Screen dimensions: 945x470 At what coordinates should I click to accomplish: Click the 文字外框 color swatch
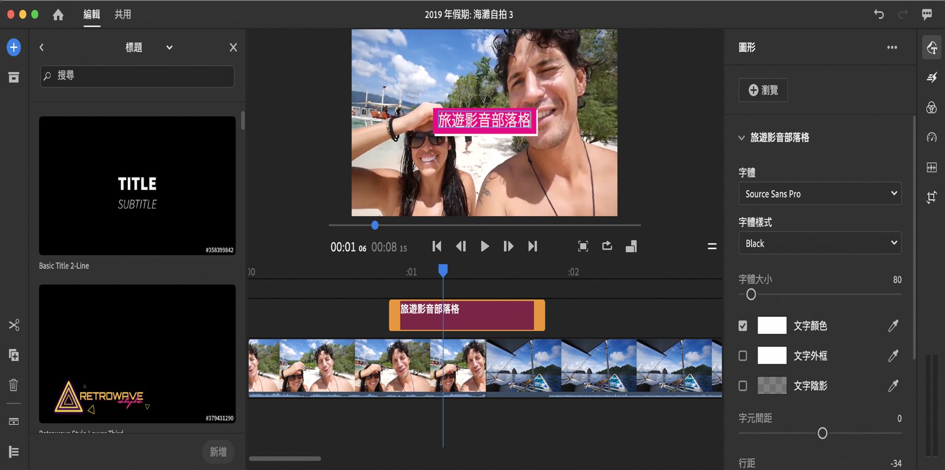tap(772, 355)
